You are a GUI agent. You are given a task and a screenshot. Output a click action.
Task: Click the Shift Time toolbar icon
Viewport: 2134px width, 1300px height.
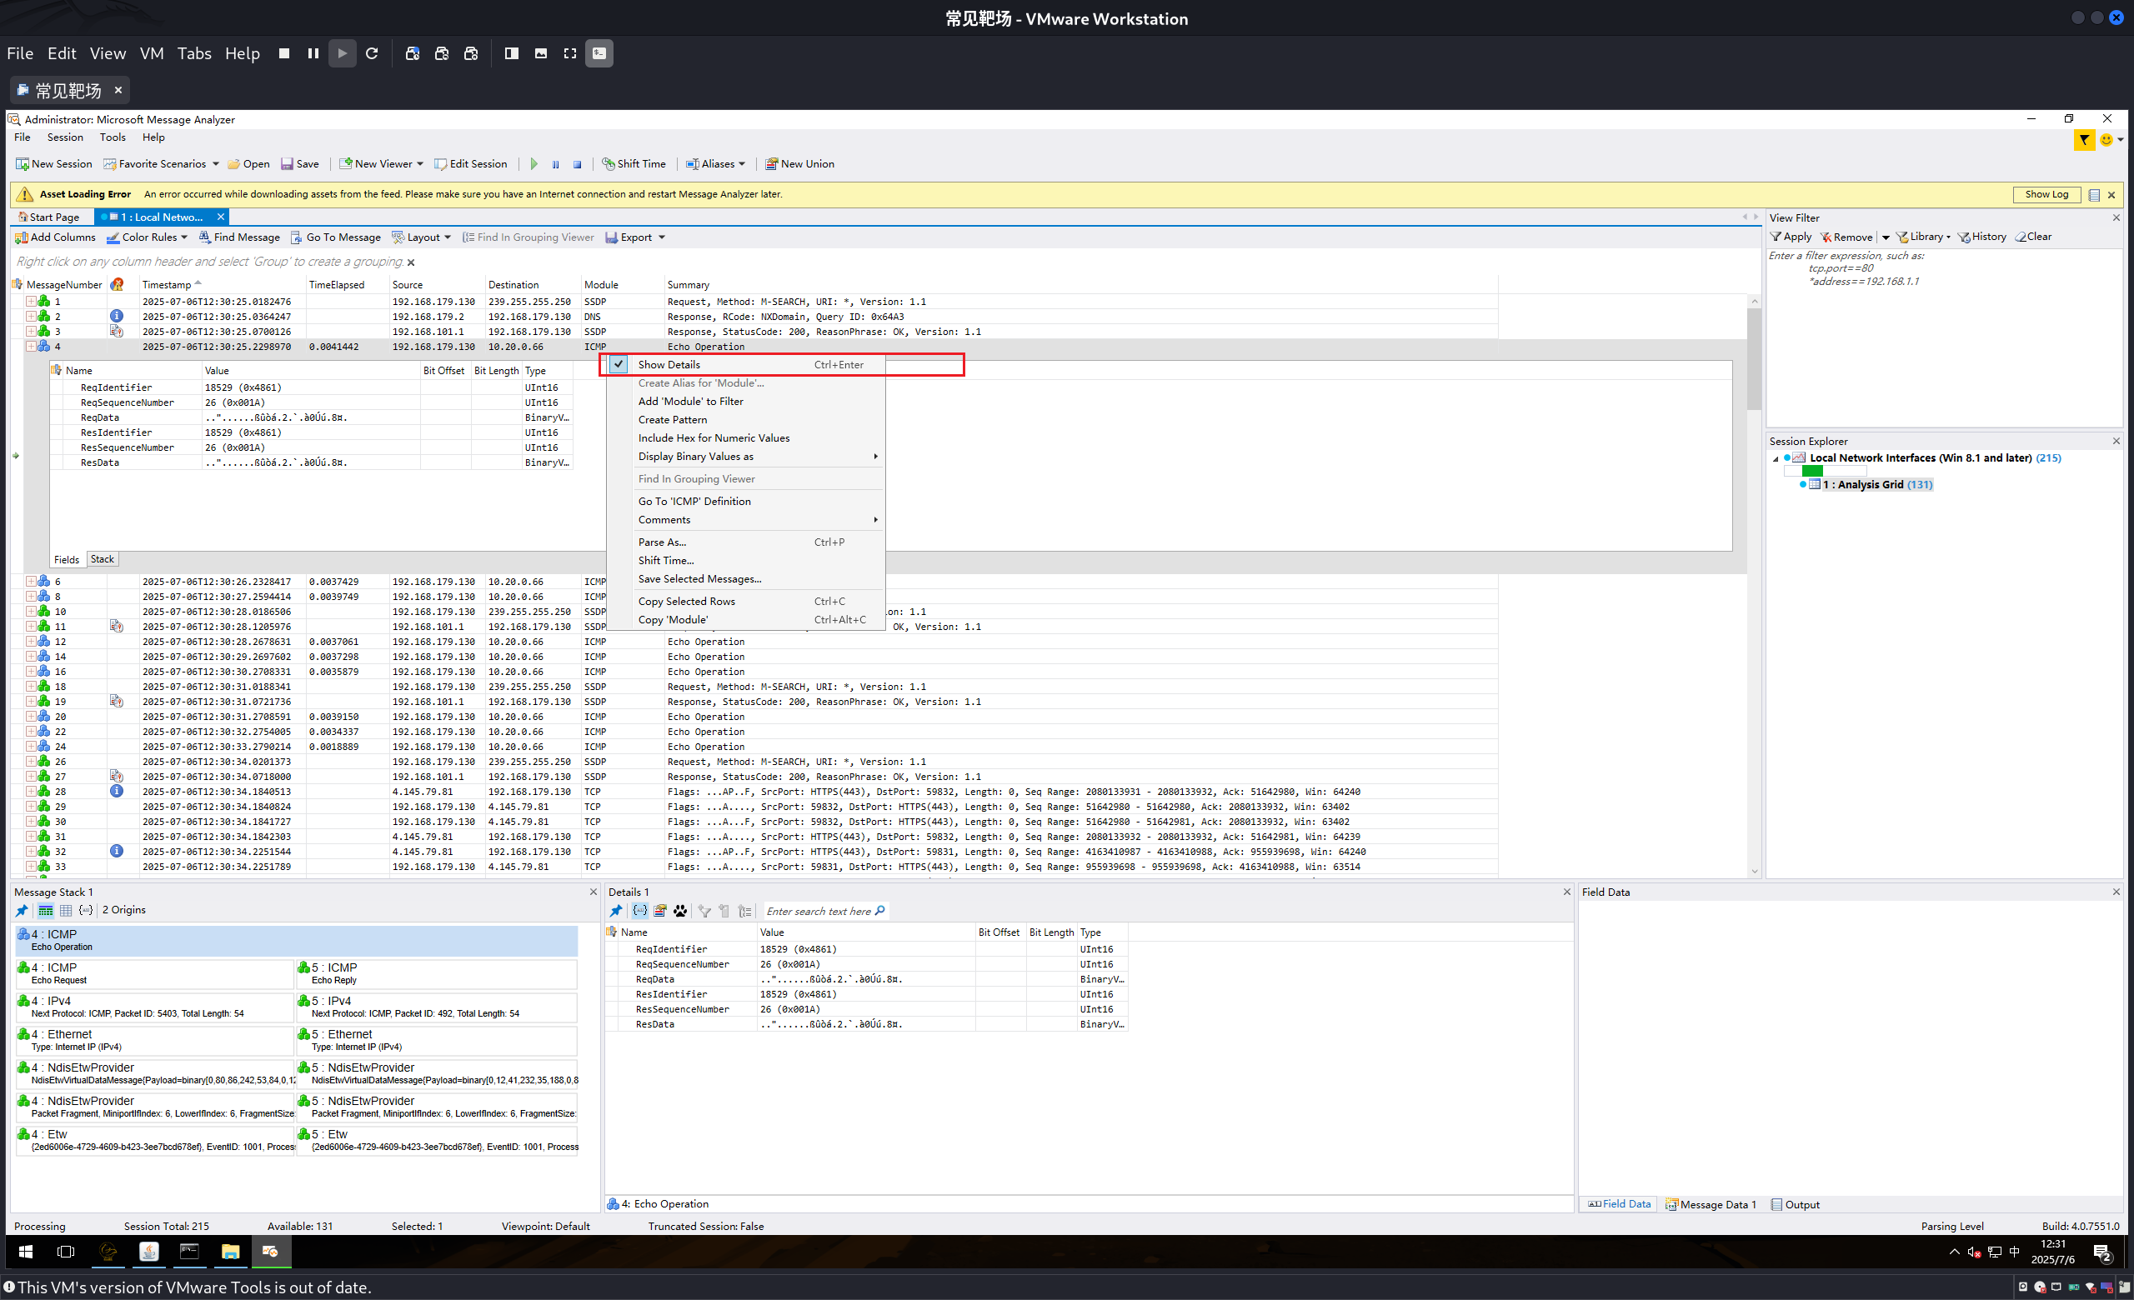[609, 164]
